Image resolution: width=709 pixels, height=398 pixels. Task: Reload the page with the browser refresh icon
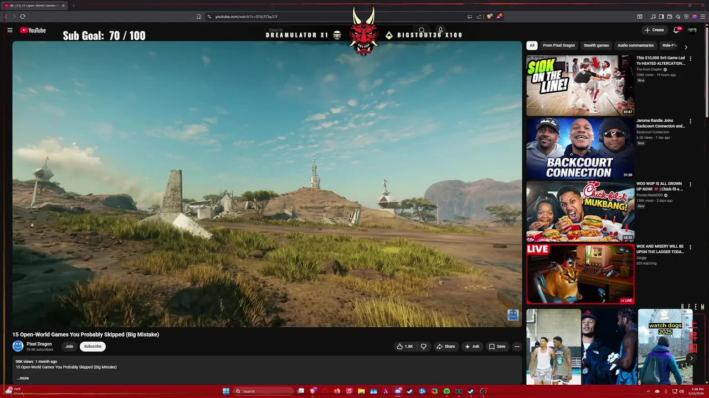tap(23, 17)
